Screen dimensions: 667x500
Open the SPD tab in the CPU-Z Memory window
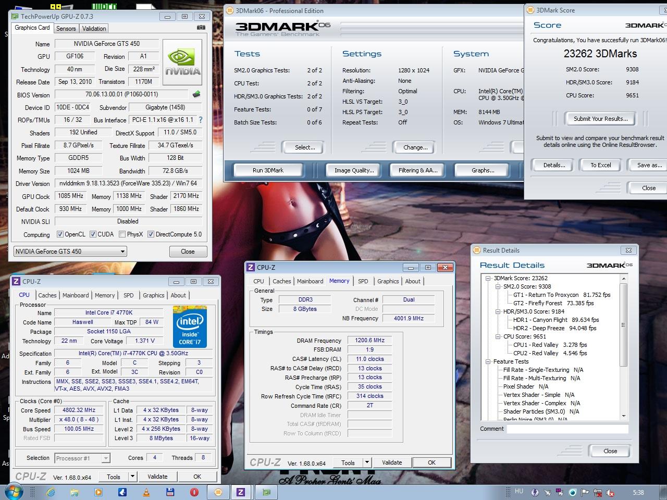pos(363,281)
